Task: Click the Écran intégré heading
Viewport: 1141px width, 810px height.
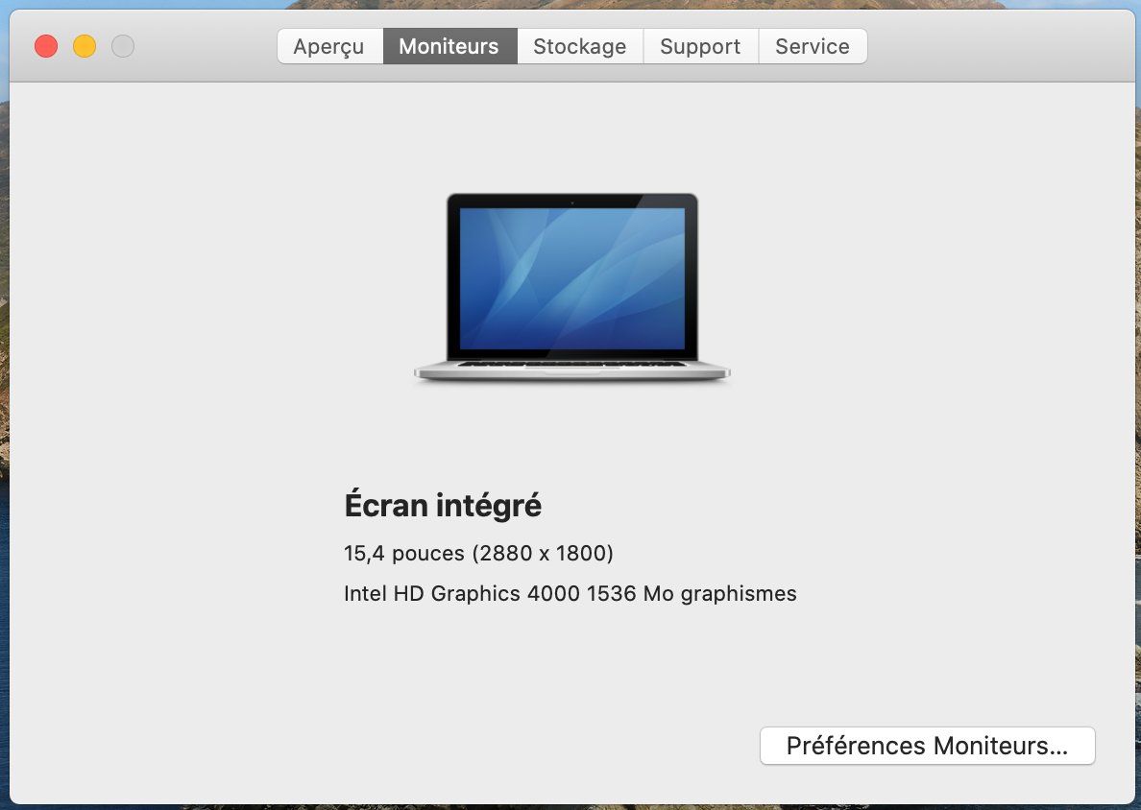Action: tap(443, 505)
